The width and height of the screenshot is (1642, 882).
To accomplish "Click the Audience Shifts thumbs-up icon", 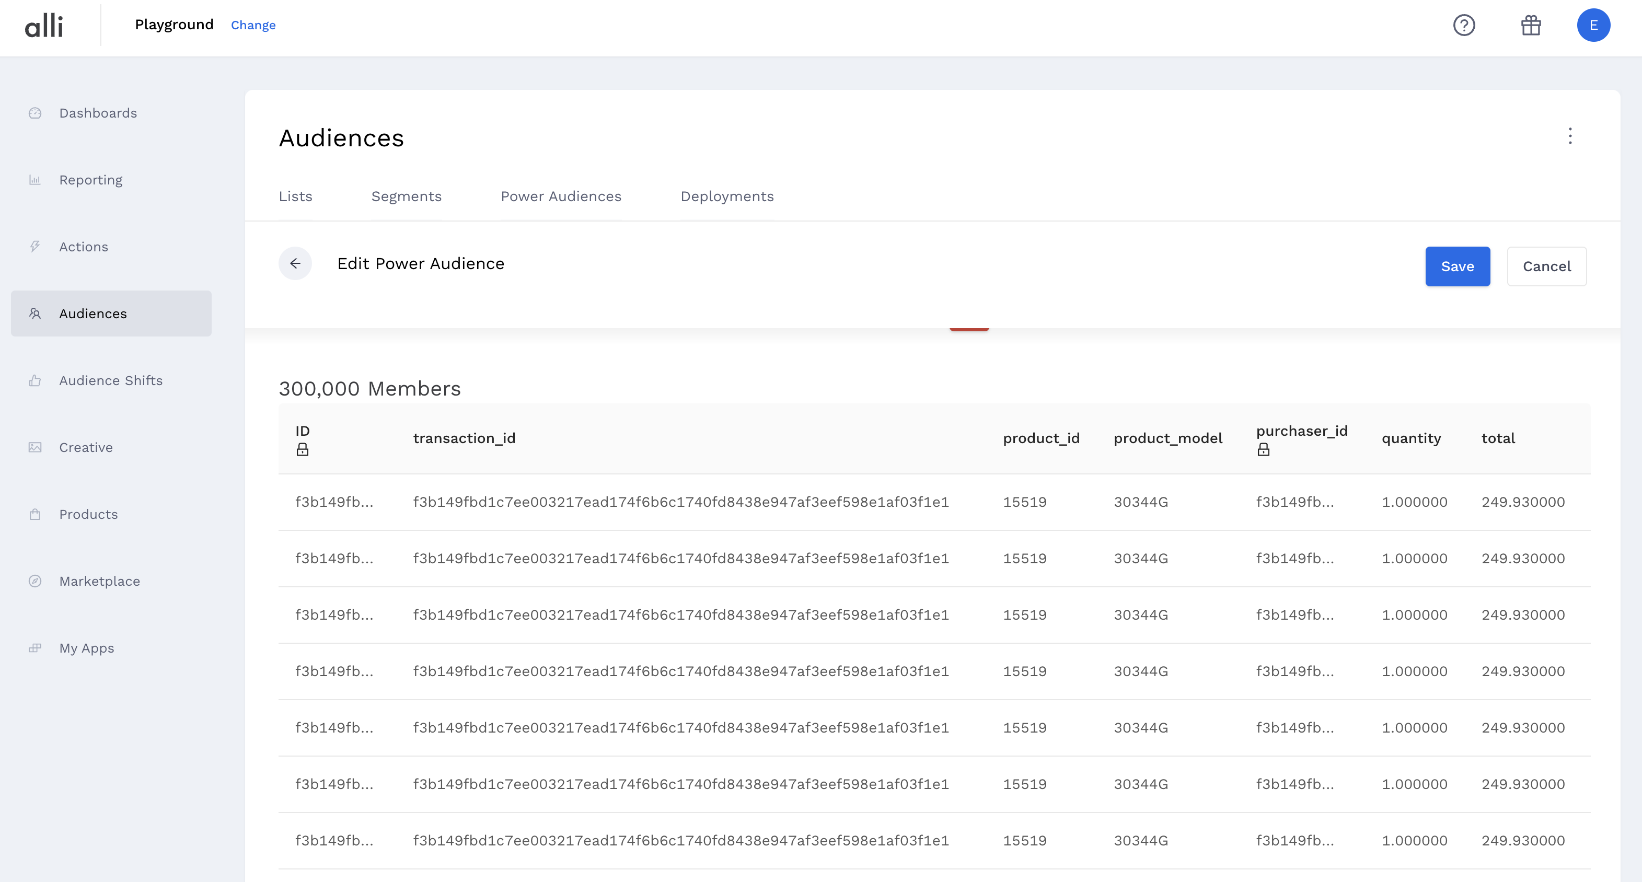I will [x=35, y=380].
